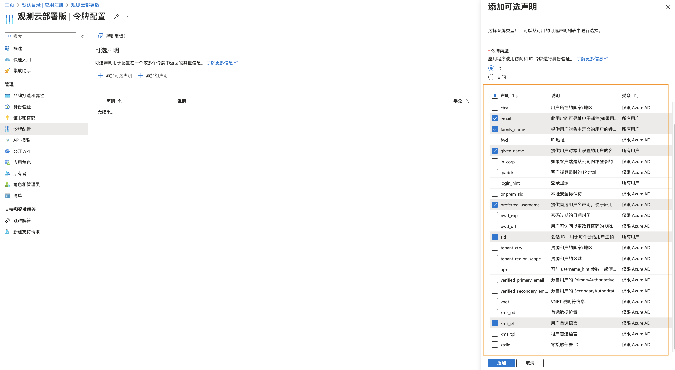Click the 清单 manifest icon
Screen dimensions: 675x370
pyautogui.click(x=7, y=196)
